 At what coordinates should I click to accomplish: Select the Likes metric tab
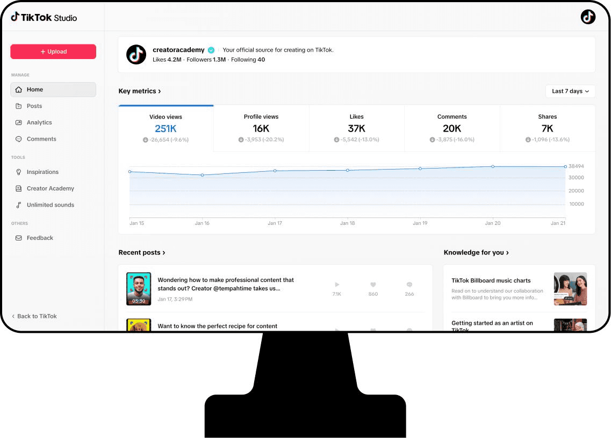click(x=356, y=128)
